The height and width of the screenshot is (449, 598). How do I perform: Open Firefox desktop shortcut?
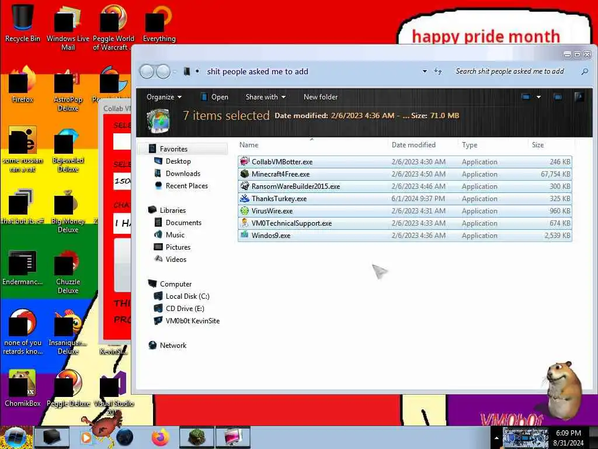pos(22,85)
